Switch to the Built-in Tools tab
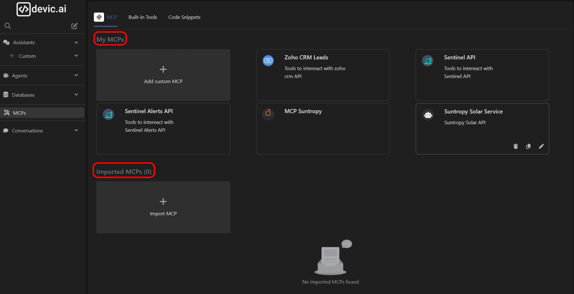 coord(143,17)
